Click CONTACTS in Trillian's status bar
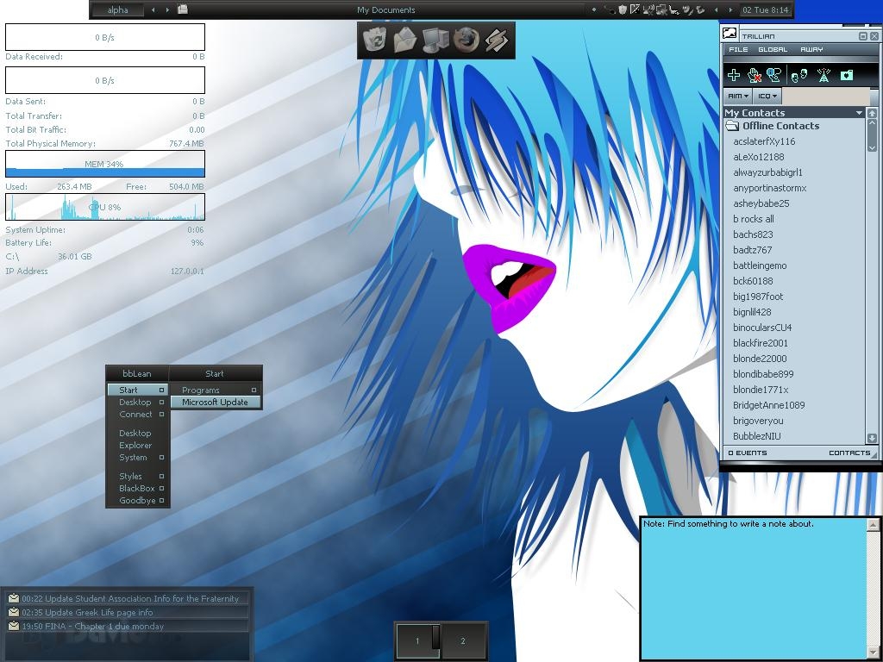The width and height of the screenshot is (883, 662). 849,453
